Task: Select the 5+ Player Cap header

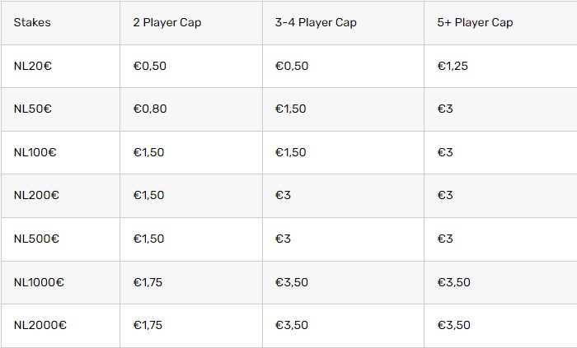Action: click(x=475, y=22)
